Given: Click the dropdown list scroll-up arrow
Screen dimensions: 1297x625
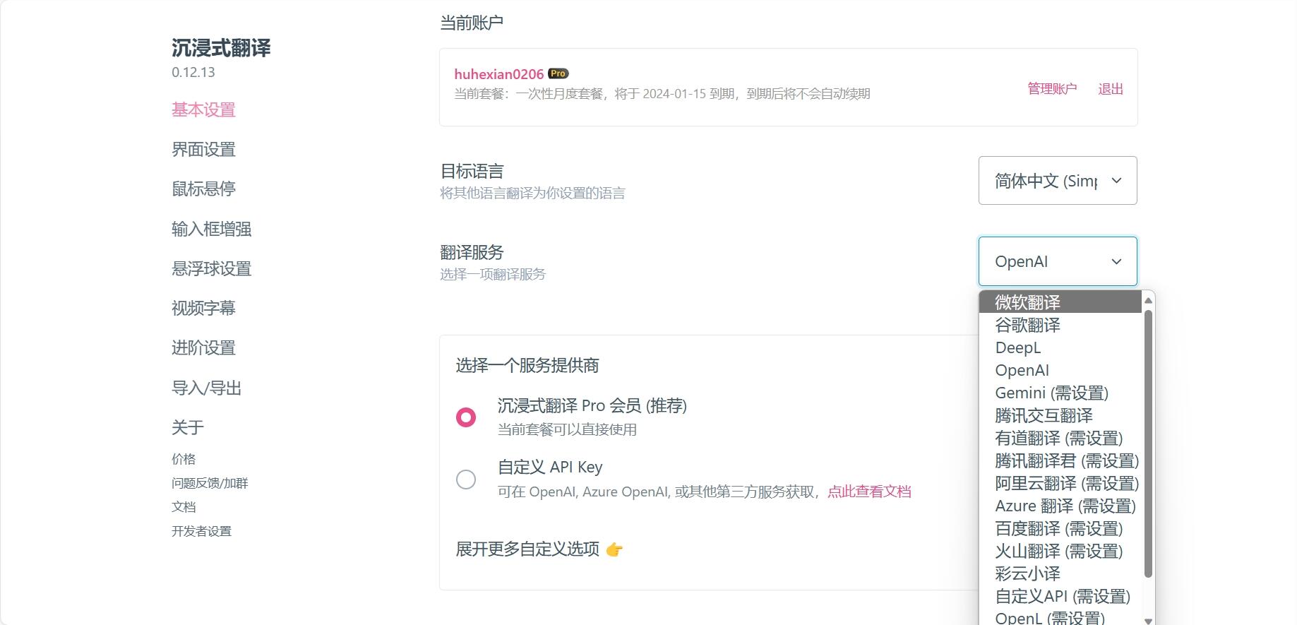Looking at the screenshot, I should click(1148, 301).
